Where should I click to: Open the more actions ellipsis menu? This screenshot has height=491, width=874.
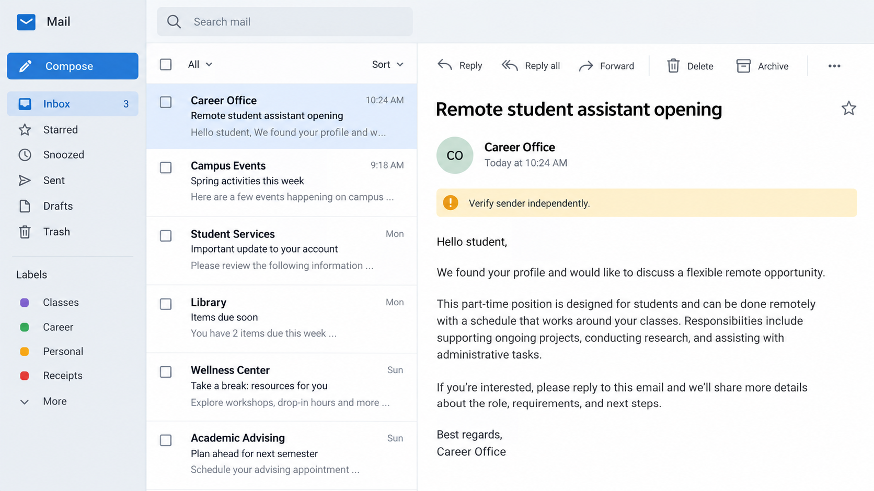[834, 66]
